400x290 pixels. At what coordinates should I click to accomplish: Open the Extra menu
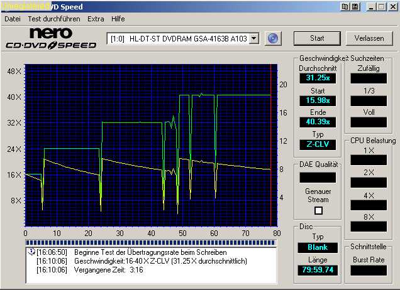tap(96, 19)
